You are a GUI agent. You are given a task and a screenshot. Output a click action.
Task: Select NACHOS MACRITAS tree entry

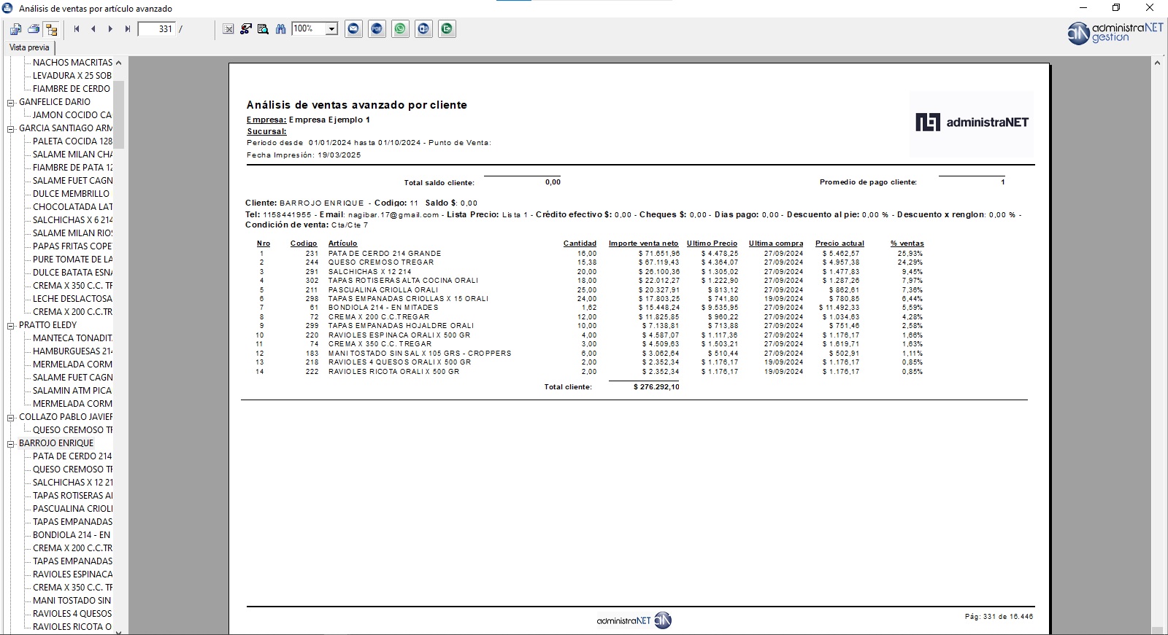click(72, 63)
